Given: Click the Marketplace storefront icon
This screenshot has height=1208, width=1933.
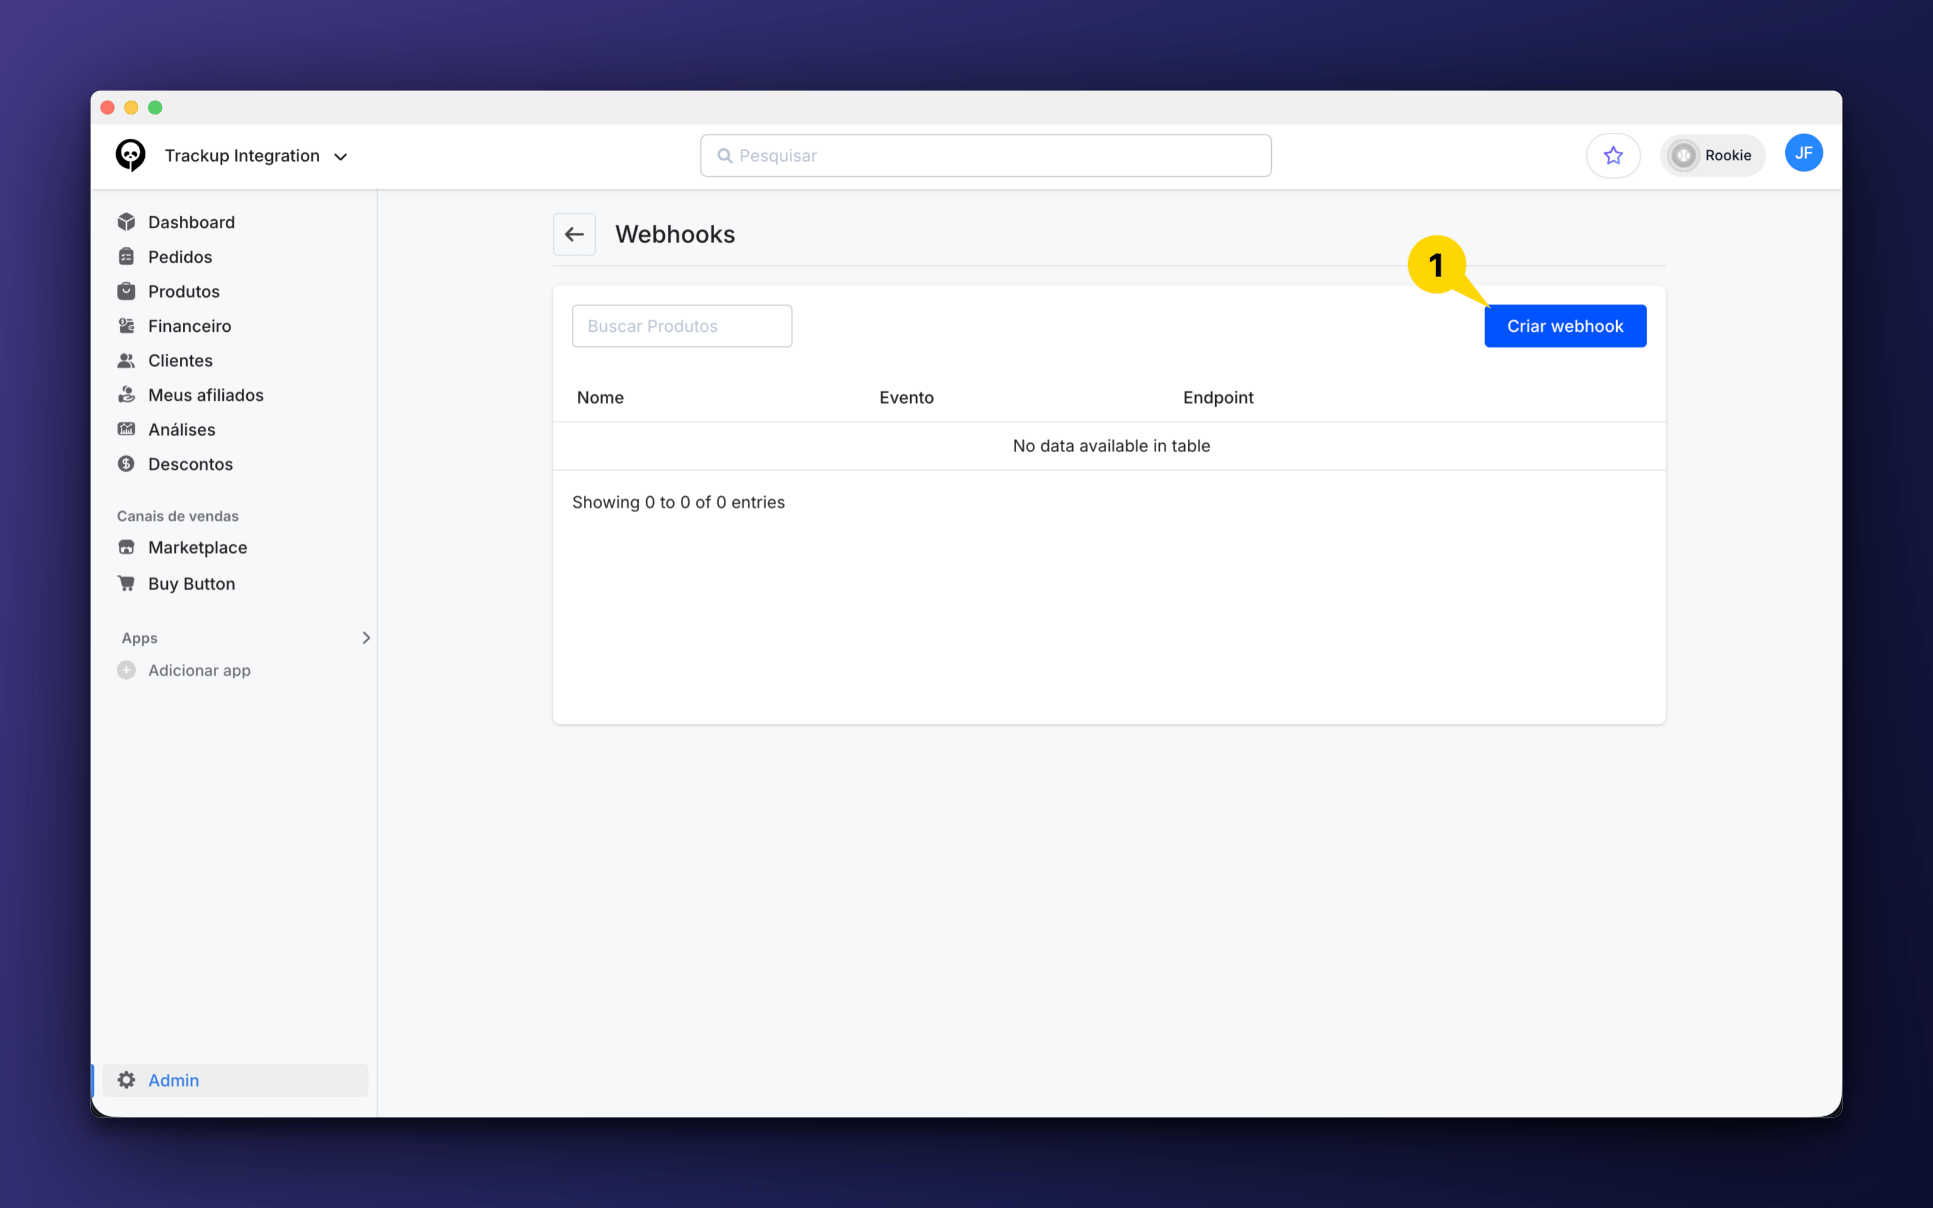Looking at the screenshot, I should click(126, 547).
